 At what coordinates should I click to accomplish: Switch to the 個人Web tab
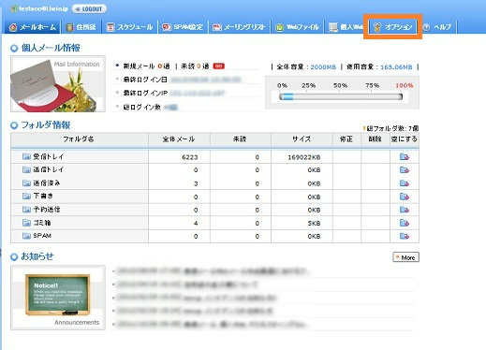[346, 27]
